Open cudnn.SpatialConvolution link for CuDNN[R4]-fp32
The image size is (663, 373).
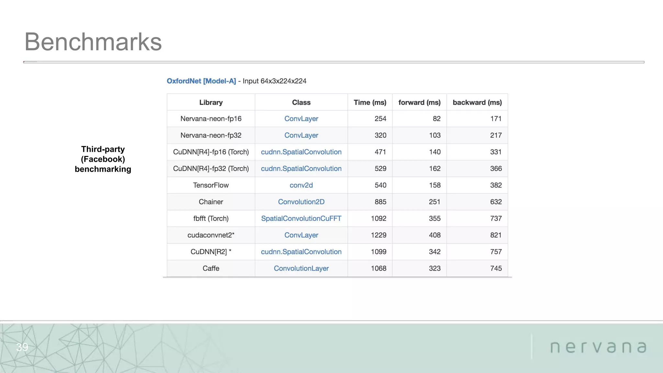[301, 169]
